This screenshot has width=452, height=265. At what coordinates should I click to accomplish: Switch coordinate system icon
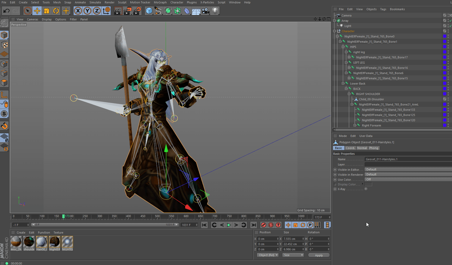pyautogui.click(x=107, y=11)
